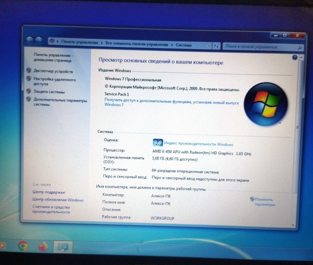Click shield icon next to Настройка удаленного доступа
313x265 pixels.
pyautogui.click(x=29, y=78)
